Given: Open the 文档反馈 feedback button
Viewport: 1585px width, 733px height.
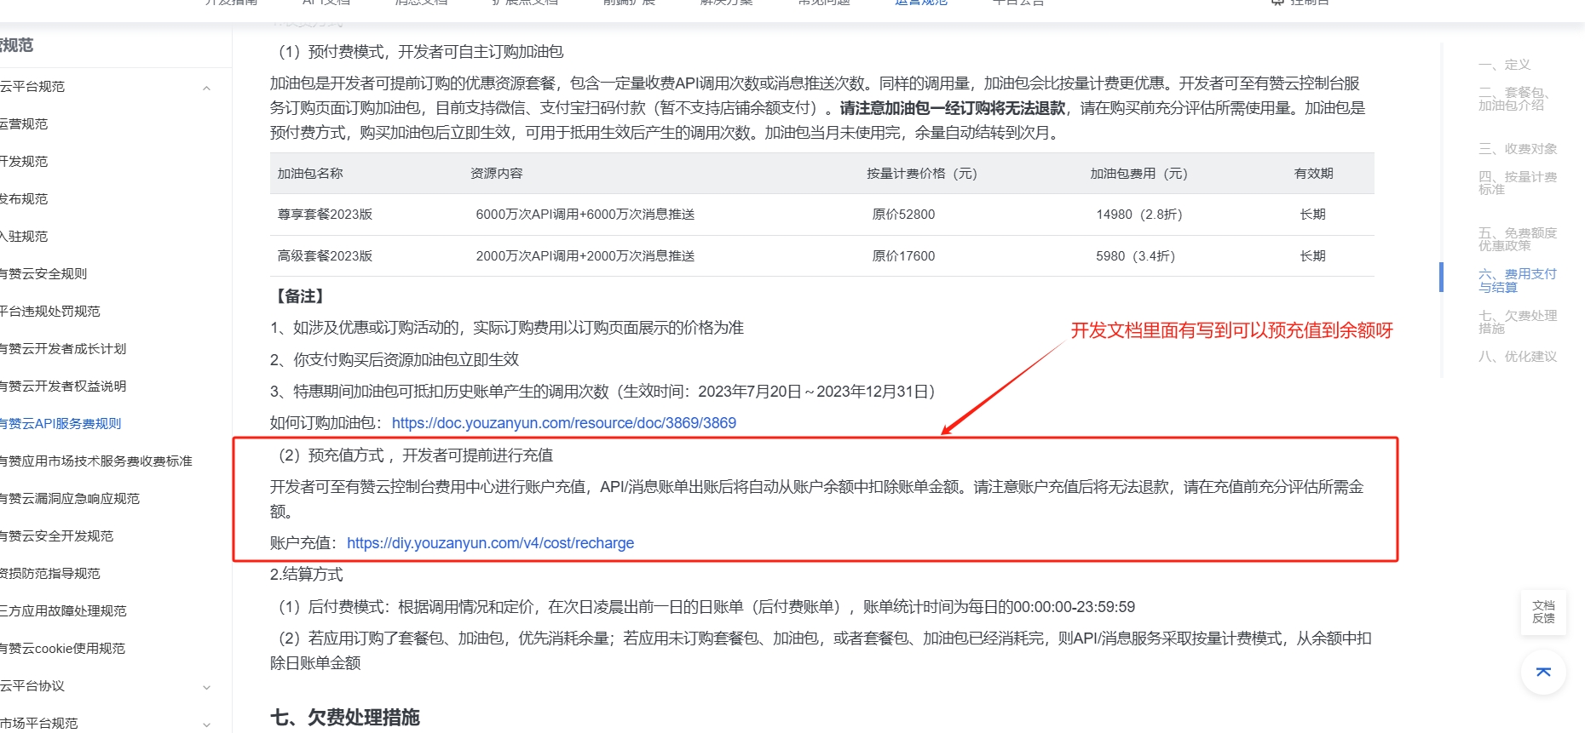Looking at the screenshot, I should [x=1543, y=612].
